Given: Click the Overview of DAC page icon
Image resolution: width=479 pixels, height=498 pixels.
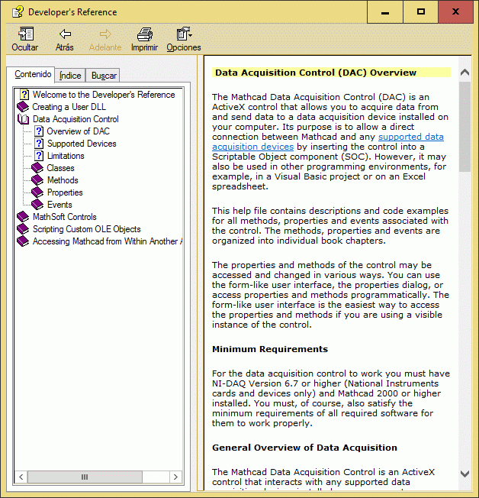Looking at the screenshot, I should [x=39, y=131].
